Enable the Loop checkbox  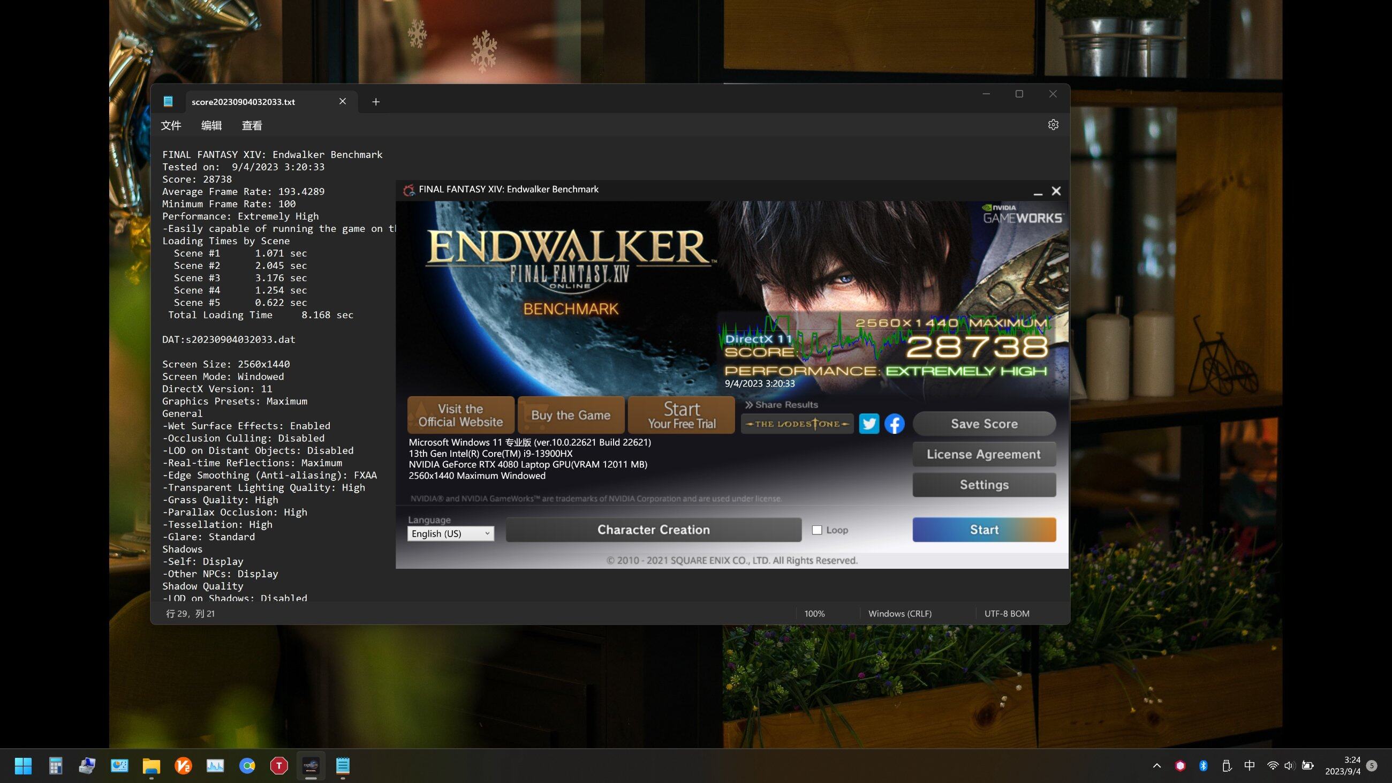coord(817,530)
